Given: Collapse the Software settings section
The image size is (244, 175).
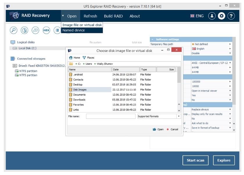Looking at the screenshot, I should [x=152, y=39].
